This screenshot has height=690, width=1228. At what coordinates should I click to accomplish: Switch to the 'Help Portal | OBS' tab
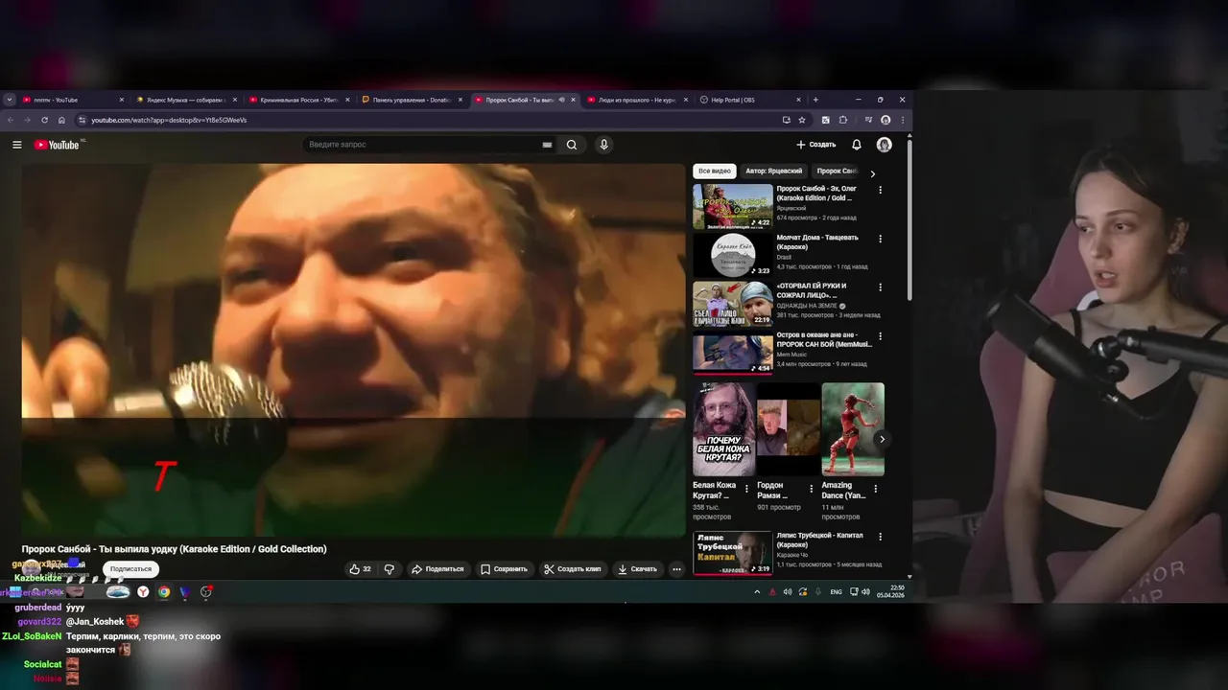pos(749,100)
